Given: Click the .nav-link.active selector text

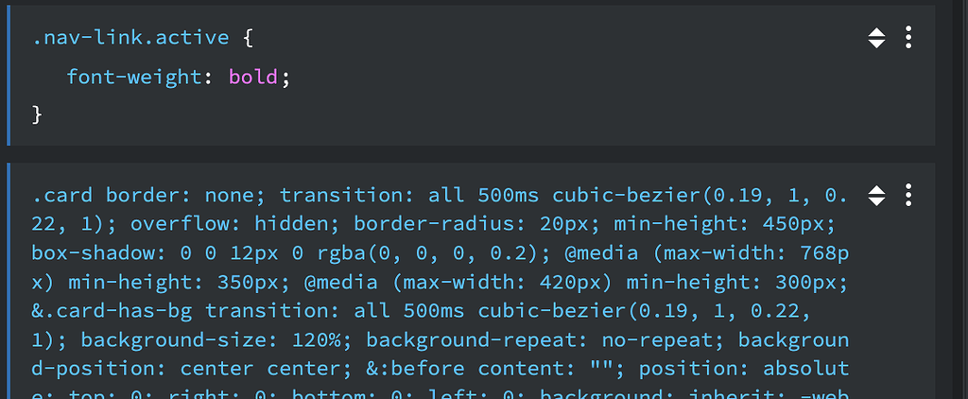Looking at the screenshot, I should 130,39.
